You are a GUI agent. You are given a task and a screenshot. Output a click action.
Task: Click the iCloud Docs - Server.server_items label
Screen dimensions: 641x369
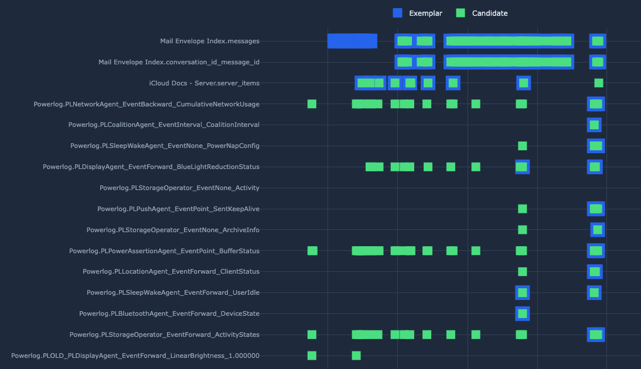pos(204,83)
